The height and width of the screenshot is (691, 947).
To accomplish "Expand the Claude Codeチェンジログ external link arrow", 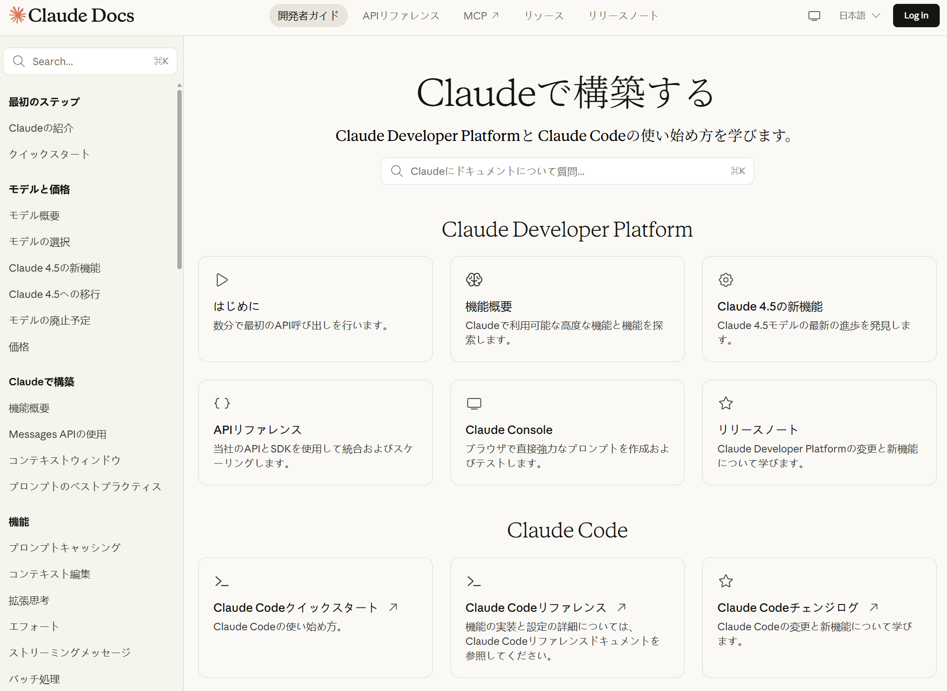I will coord(874,607).
